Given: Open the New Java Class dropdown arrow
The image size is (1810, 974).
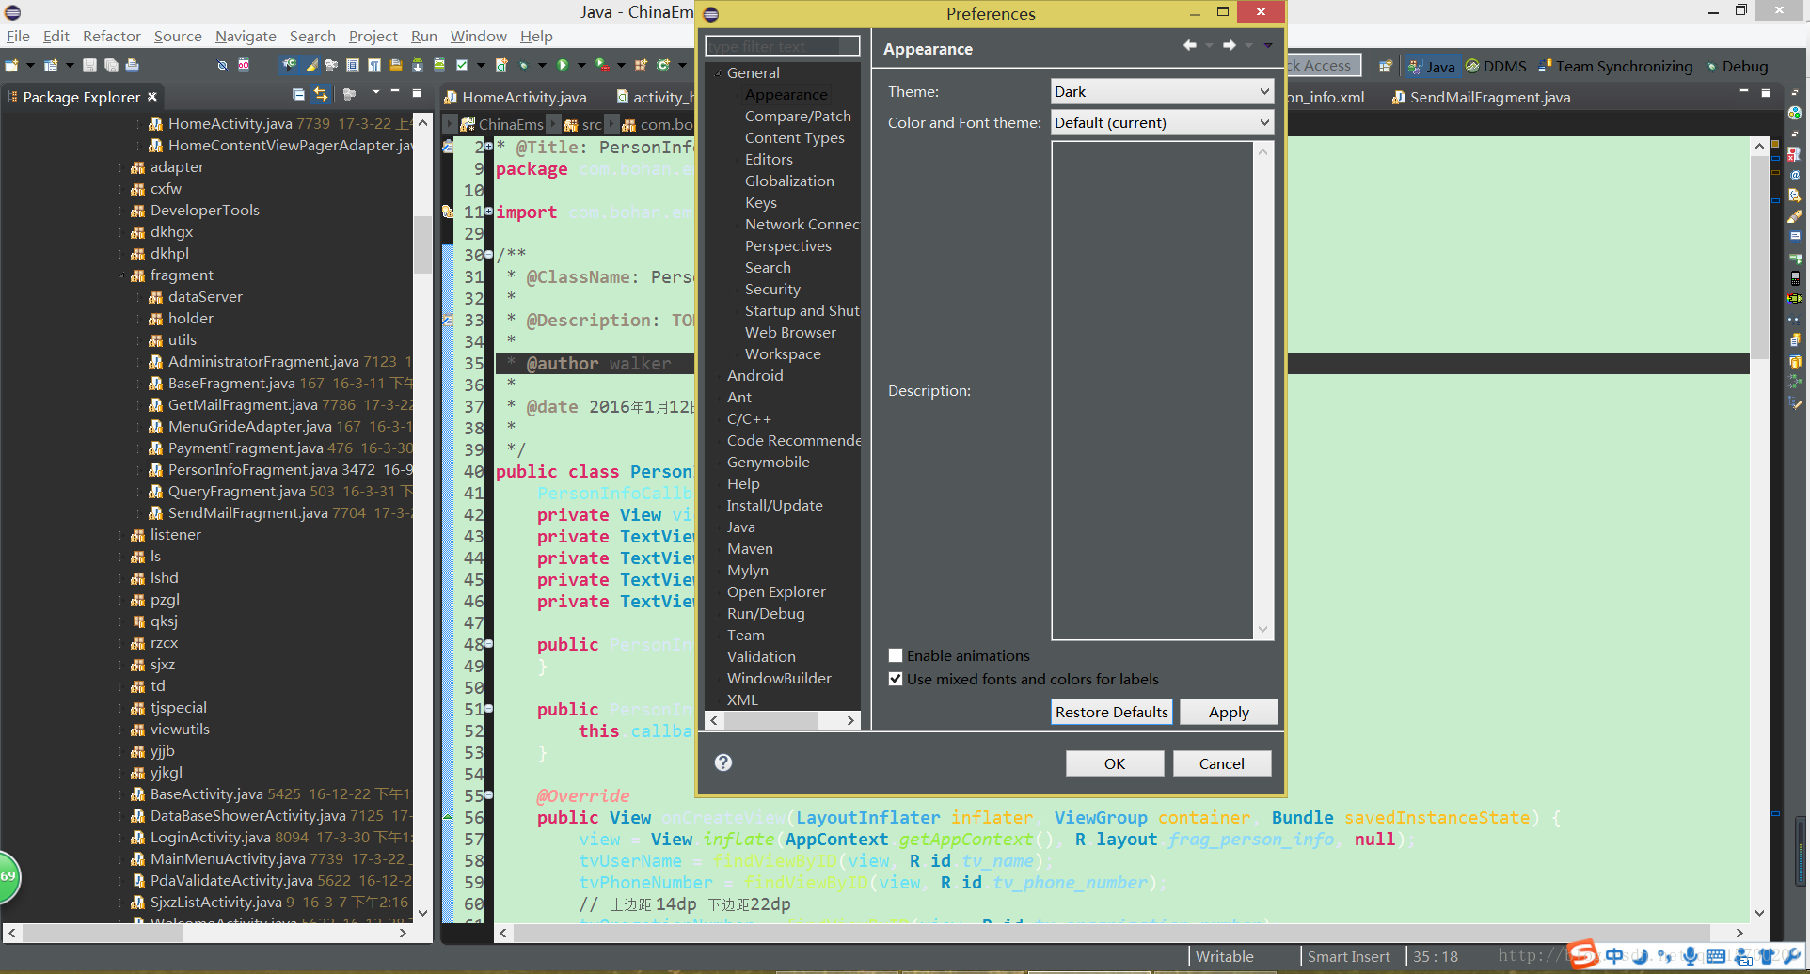Looking at the screenshot, I should tap(681, 66).
